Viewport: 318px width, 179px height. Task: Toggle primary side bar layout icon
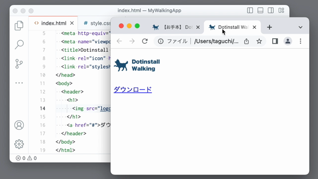click(250, 10)
